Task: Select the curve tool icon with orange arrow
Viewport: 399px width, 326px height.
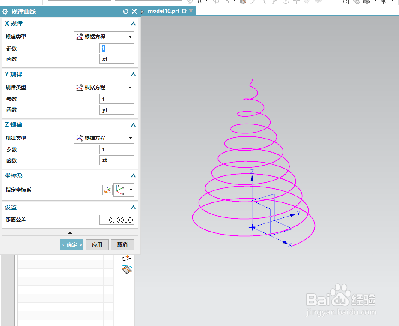Action: pos(126,258)
